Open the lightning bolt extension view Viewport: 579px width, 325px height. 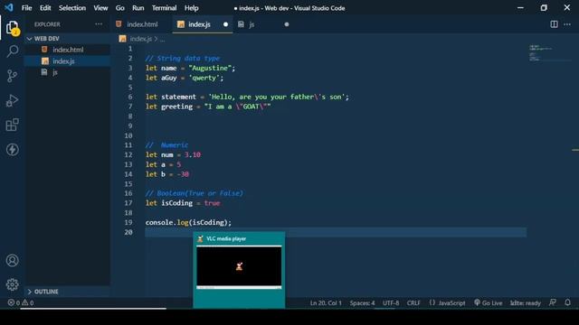[x=12, y=149]
